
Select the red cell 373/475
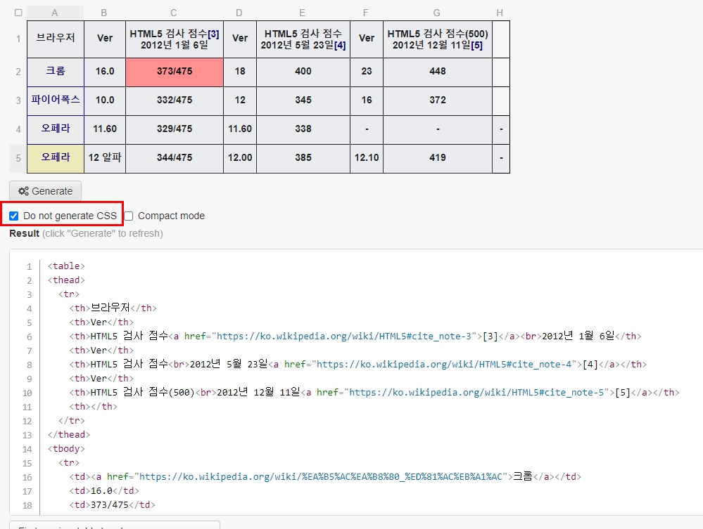coord(175,72)
